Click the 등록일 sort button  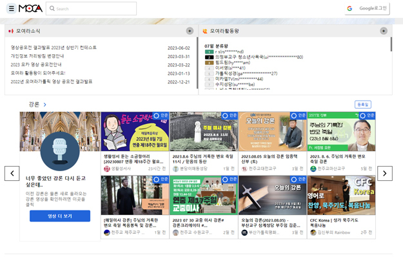363,105
